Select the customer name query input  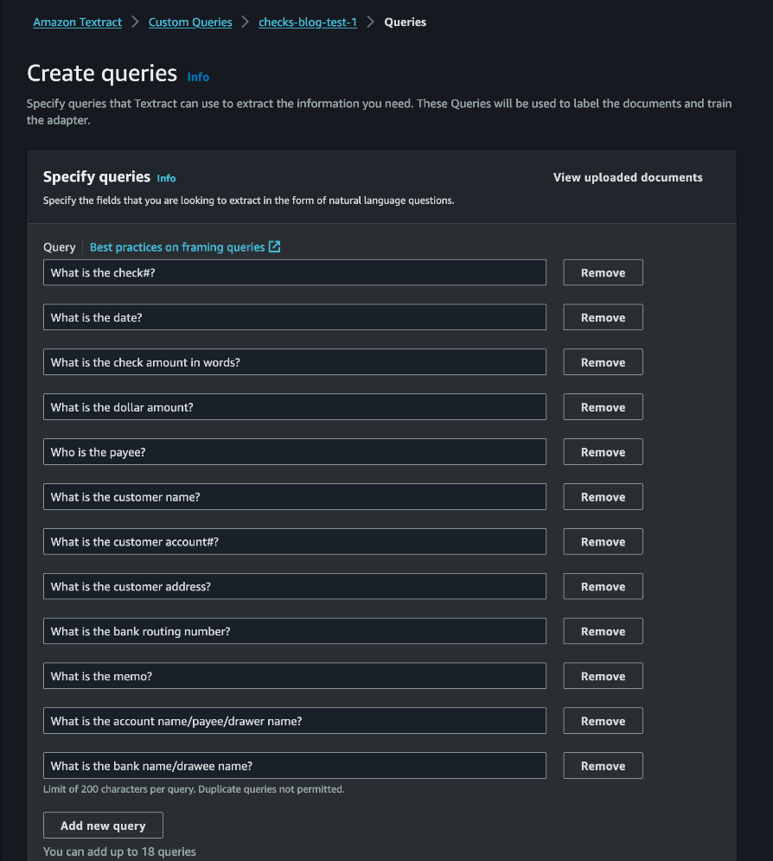(294, 497)
